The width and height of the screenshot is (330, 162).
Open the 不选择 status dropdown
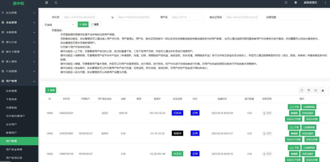[59, 24]
